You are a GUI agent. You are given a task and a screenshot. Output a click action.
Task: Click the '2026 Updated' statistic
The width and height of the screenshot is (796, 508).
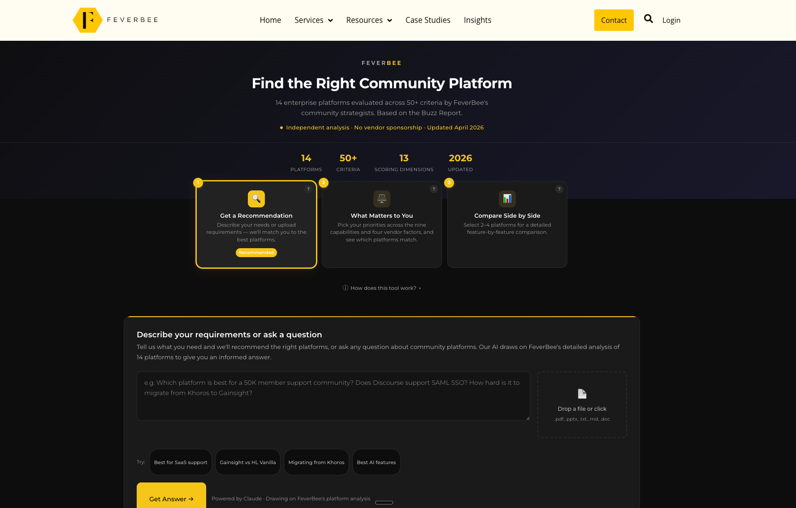click(x=460, y=163)
